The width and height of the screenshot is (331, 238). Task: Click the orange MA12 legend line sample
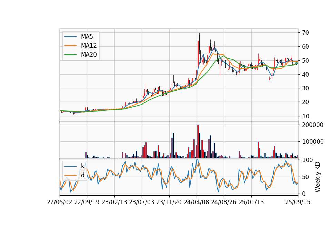point(70,46)
